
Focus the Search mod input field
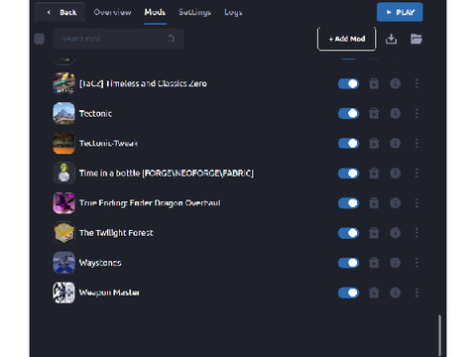click(x=118, y=39)
